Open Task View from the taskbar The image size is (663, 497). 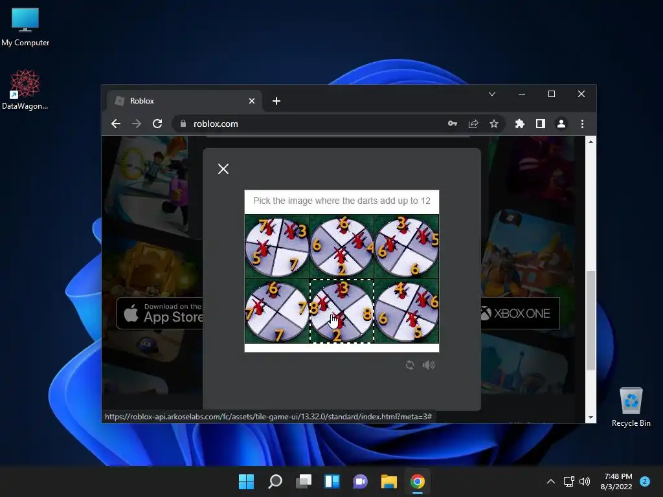[x=304, y=481]
